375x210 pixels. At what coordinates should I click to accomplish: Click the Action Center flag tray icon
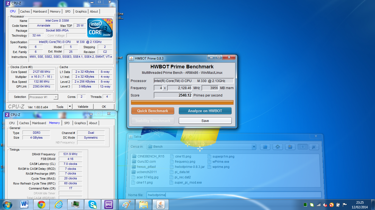[345, 205]
